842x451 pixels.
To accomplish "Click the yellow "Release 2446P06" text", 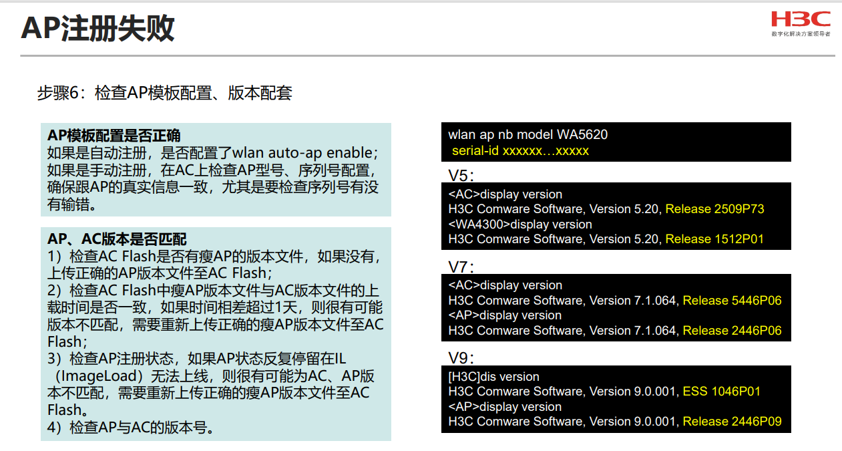I will coord(732,331).
